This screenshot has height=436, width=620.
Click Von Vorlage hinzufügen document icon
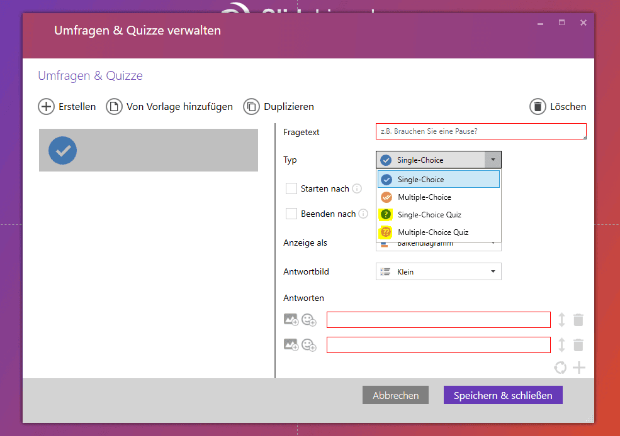click(114, 107)
